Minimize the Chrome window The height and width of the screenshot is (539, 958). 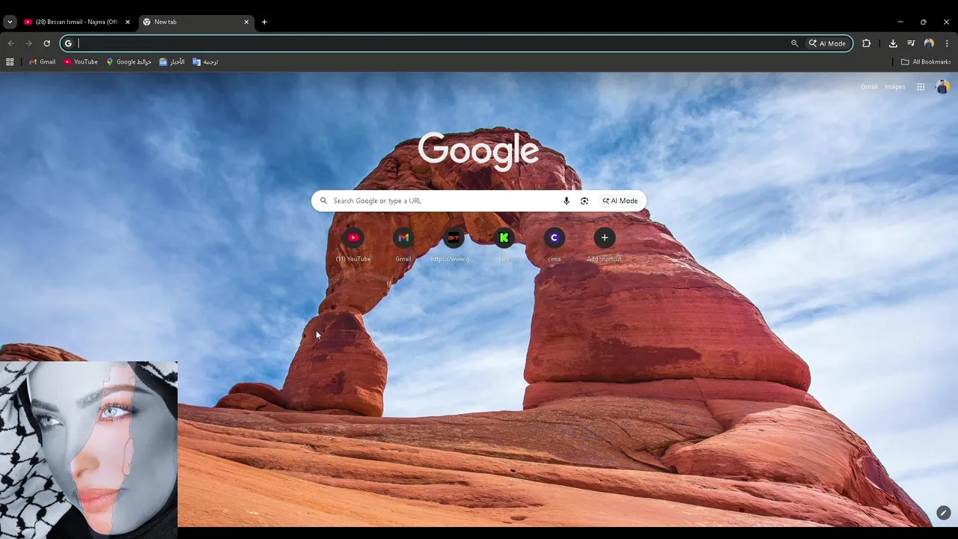[x=900, y=22]
